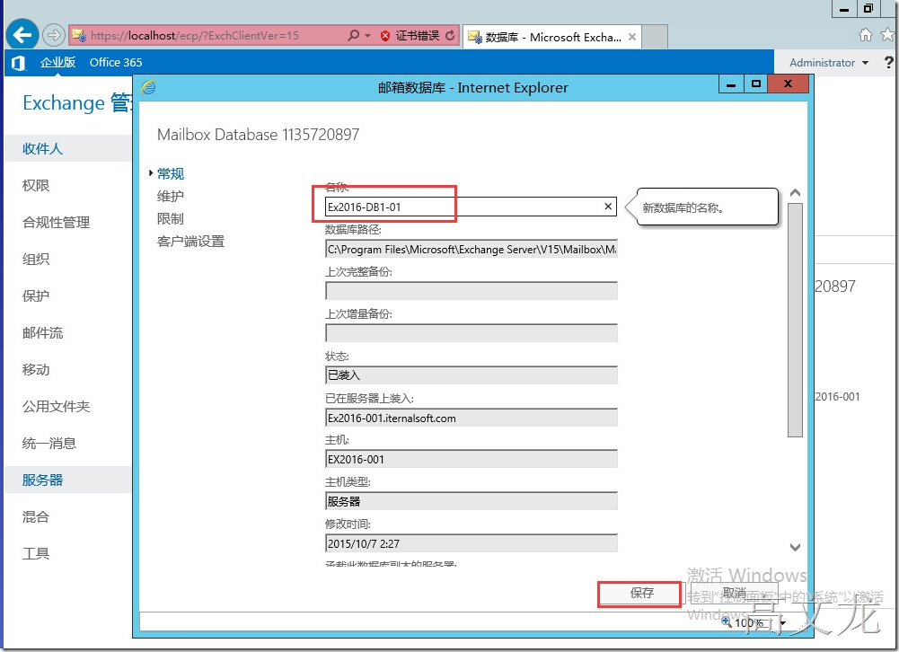
Task: Select 服务器 in Exchange sidebar
Action: [67, 480]
